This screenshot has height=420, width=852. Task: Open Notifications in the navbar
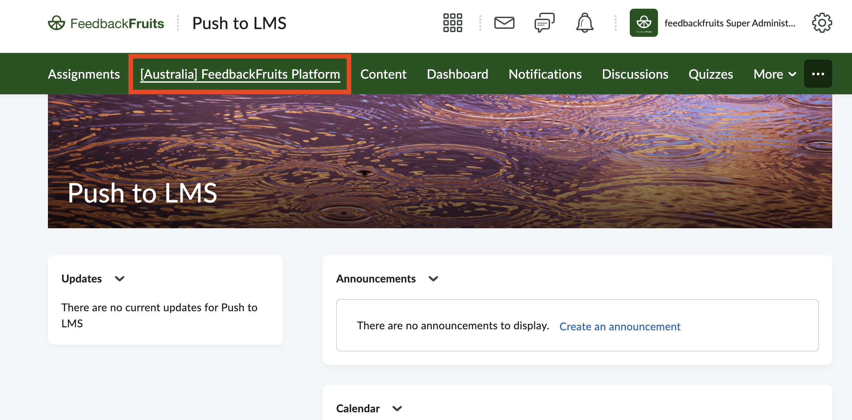(545, 74)
